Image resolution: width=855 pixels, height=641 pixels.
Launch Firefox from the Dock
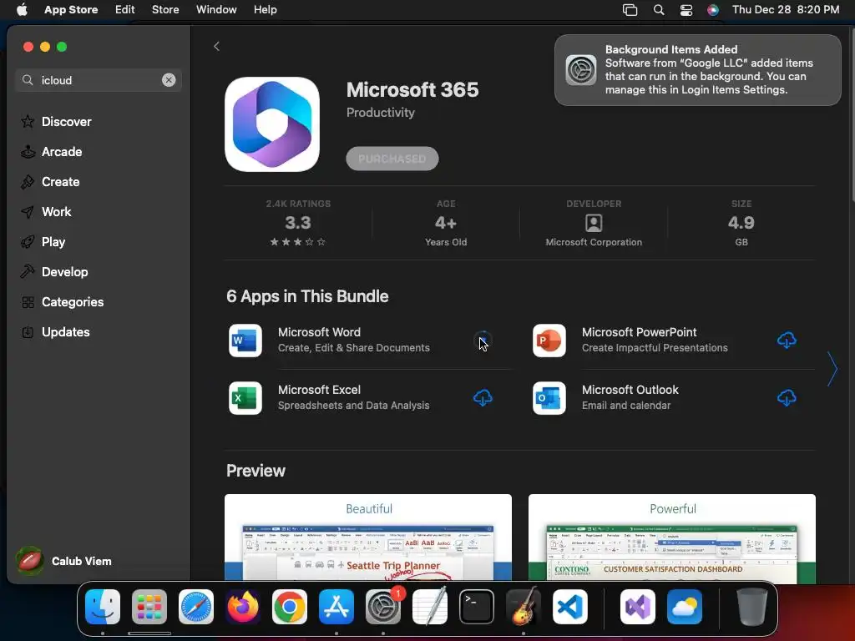[243, 607]
